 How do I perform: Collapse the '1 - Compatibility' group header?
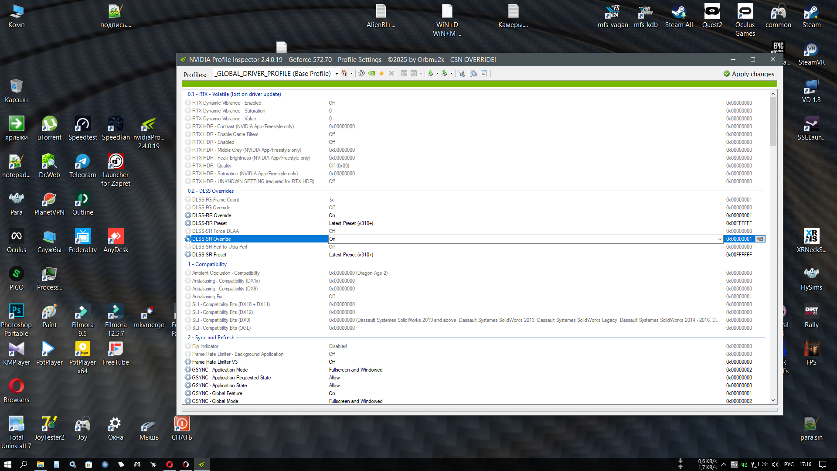click(207, 264)
